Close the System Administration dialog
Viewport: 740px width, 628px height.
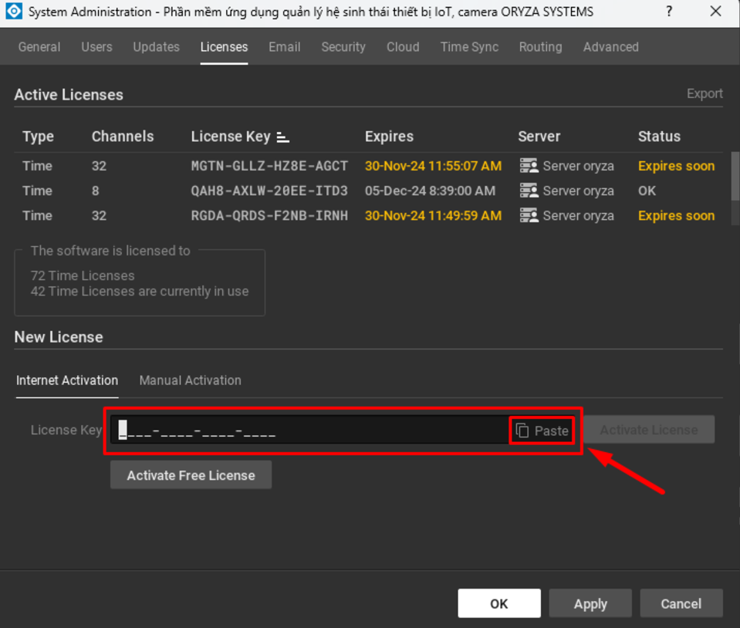[715, 12]
